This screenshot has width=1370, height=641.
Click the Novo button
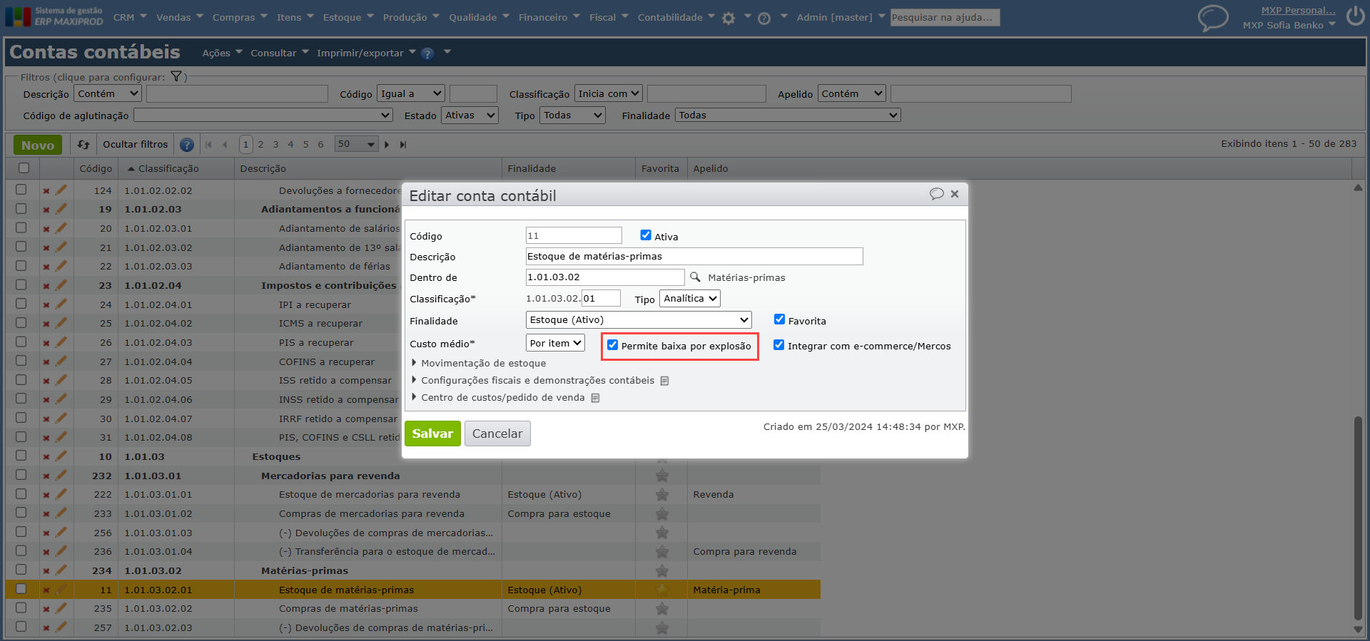coord(38,145)
